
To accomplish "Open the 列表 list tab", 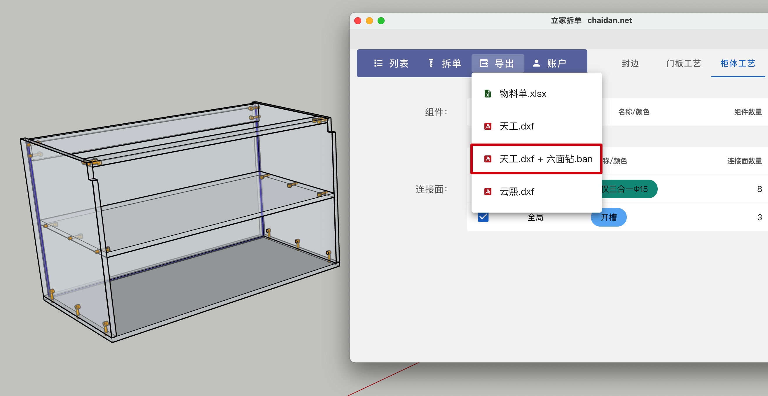I will coord(391,63).
